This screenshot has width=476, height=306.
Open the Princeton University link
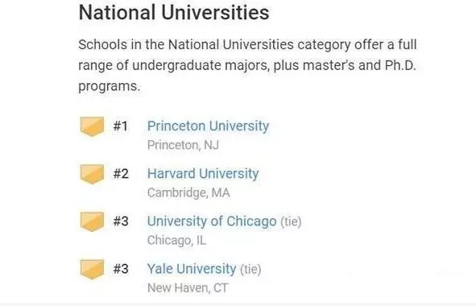point(209,126)
